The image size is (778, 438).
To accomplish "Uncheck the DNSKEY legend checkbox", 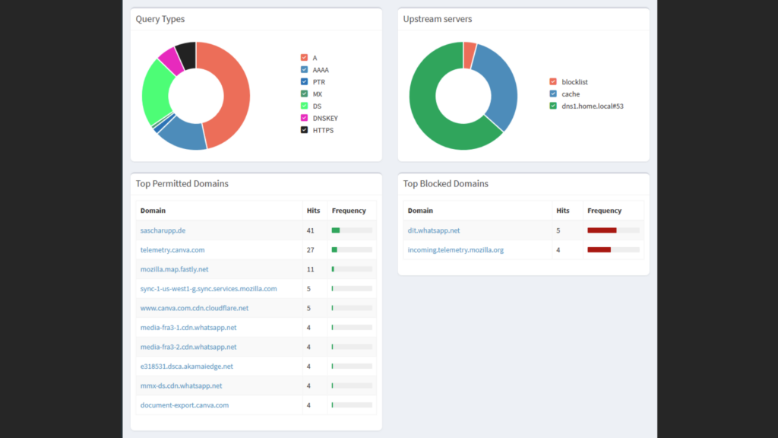I will point(304,118).
